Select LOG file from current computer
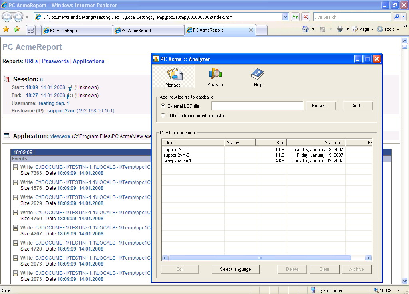This screenshot has height=294, width=409. pos(163,116)
